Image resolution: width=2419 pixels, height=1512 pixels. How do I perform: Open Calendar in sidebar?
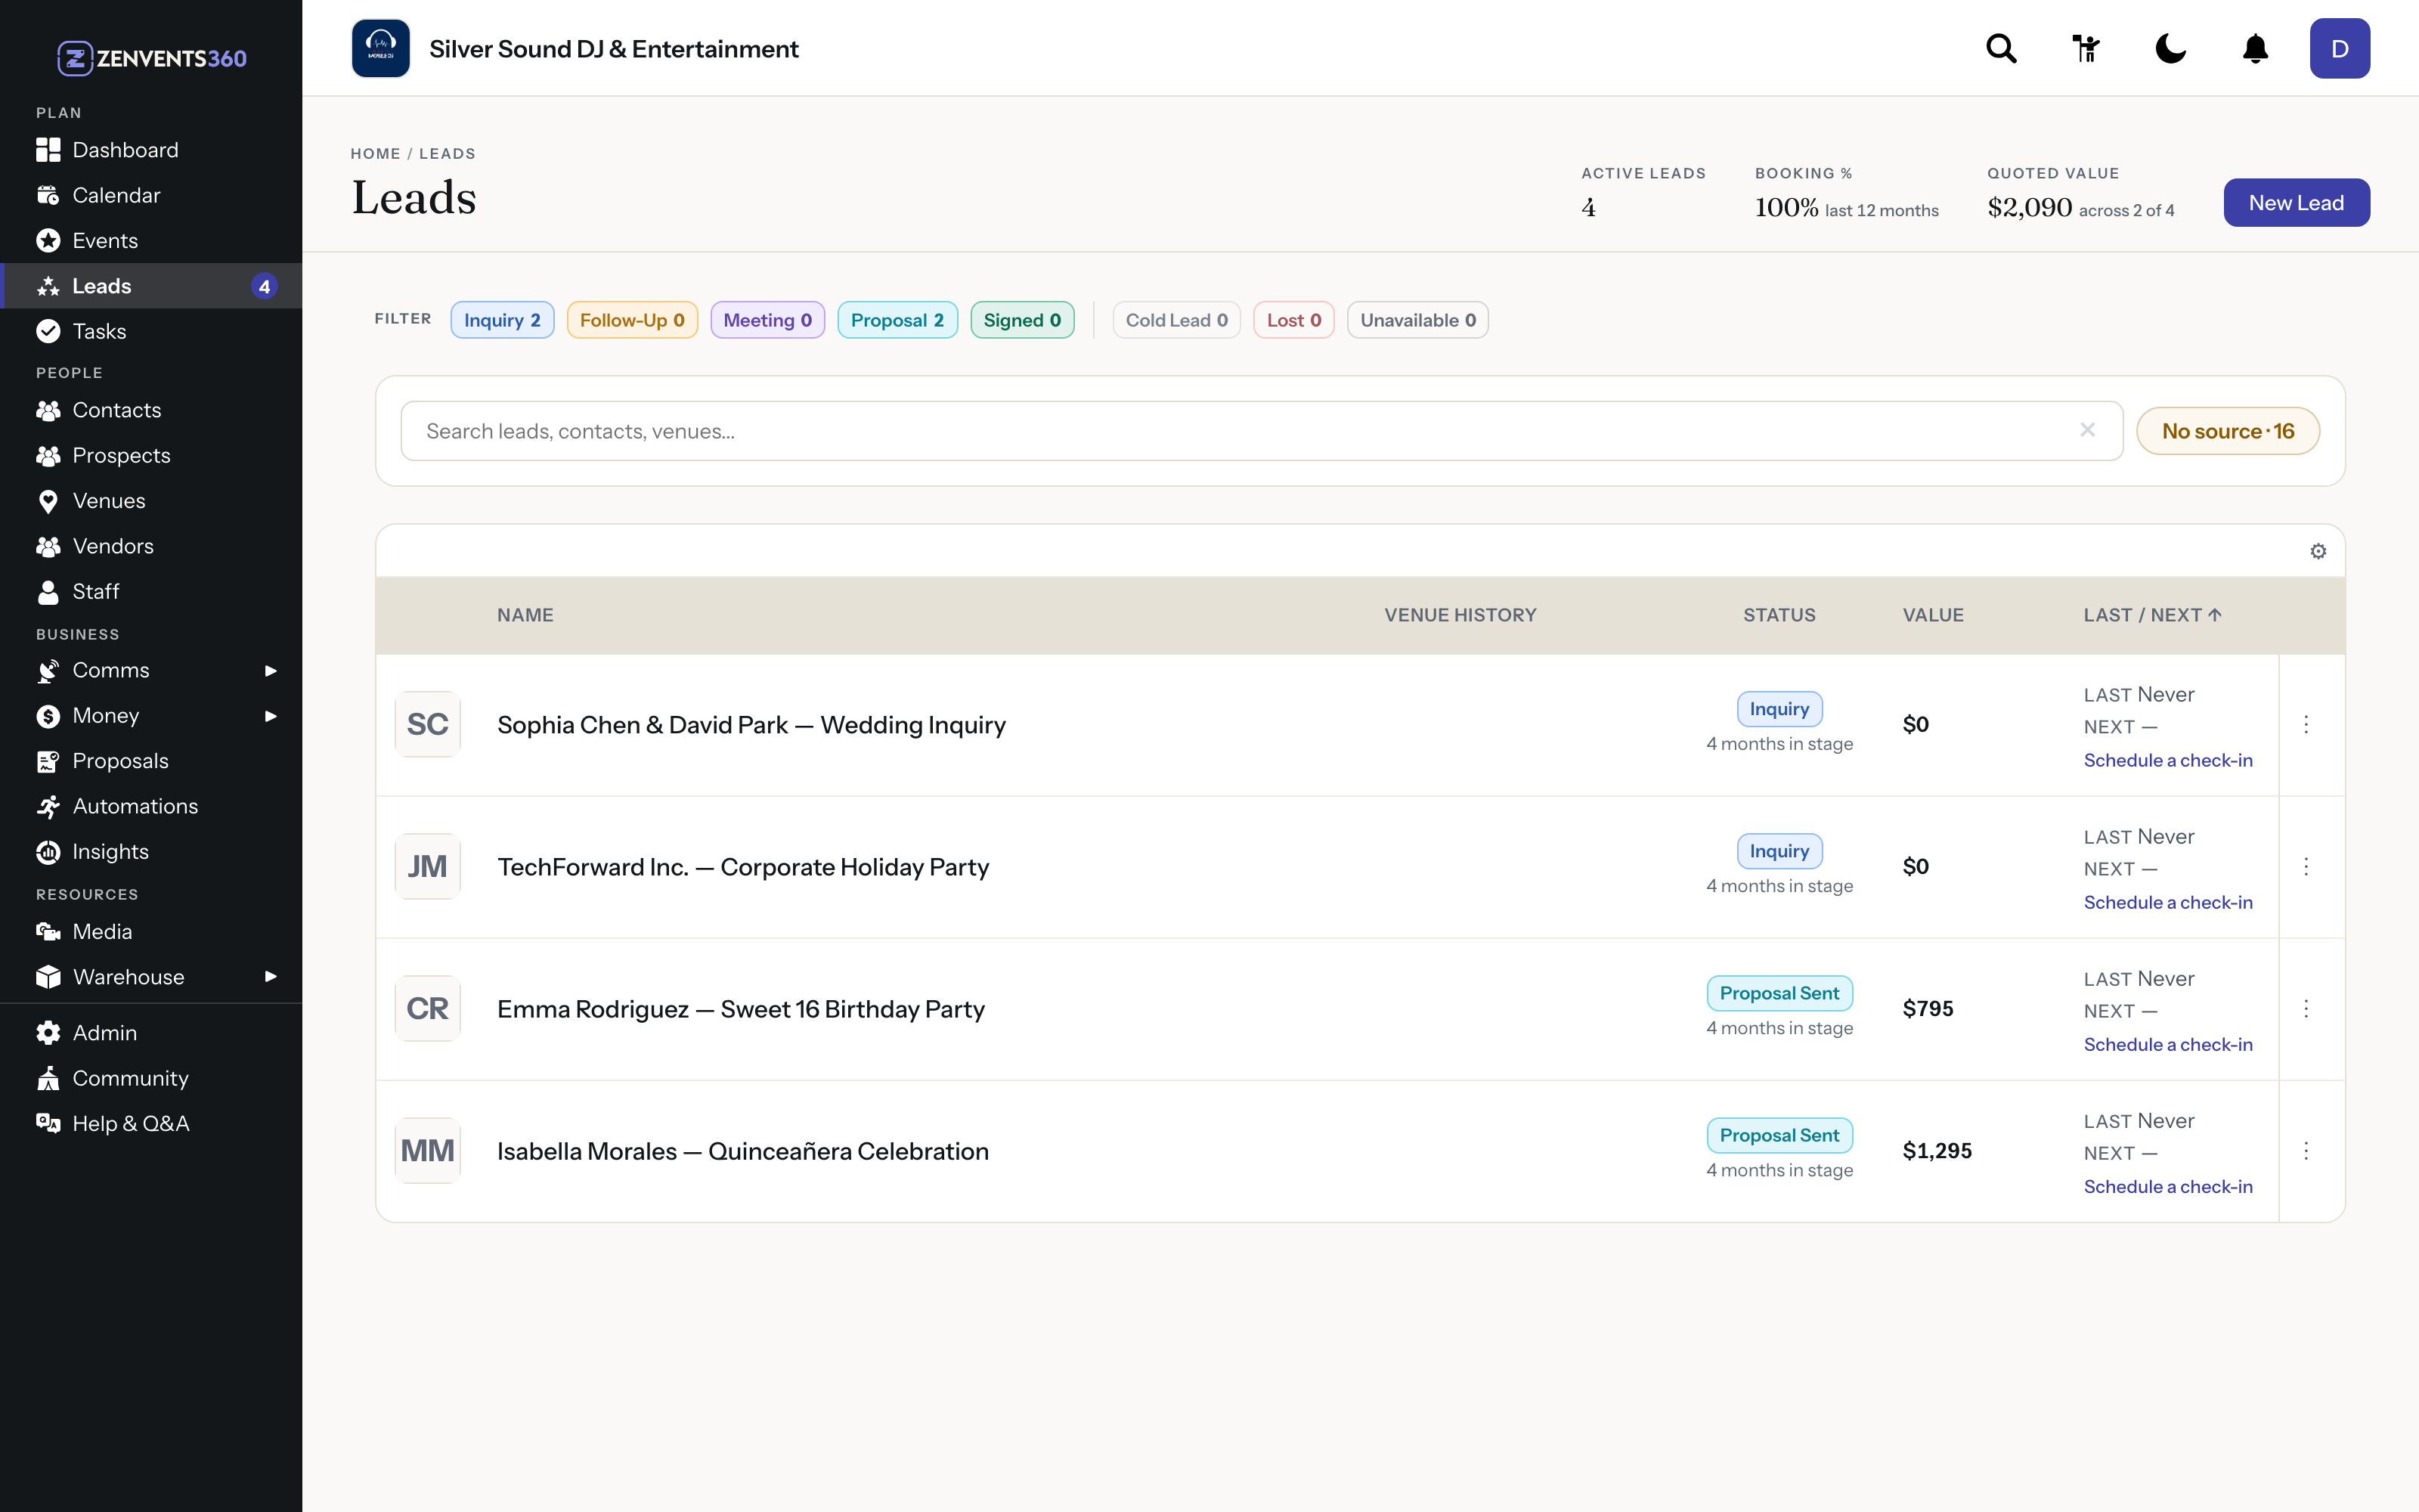tap(151, 195)
